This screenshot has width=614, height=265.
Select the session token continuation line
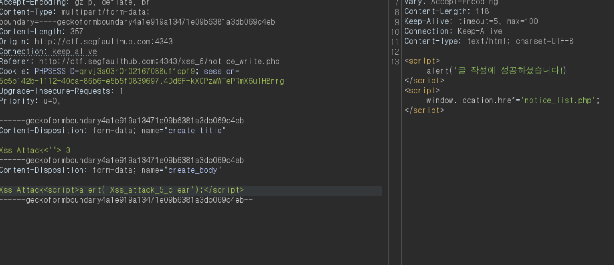[142, 81]
